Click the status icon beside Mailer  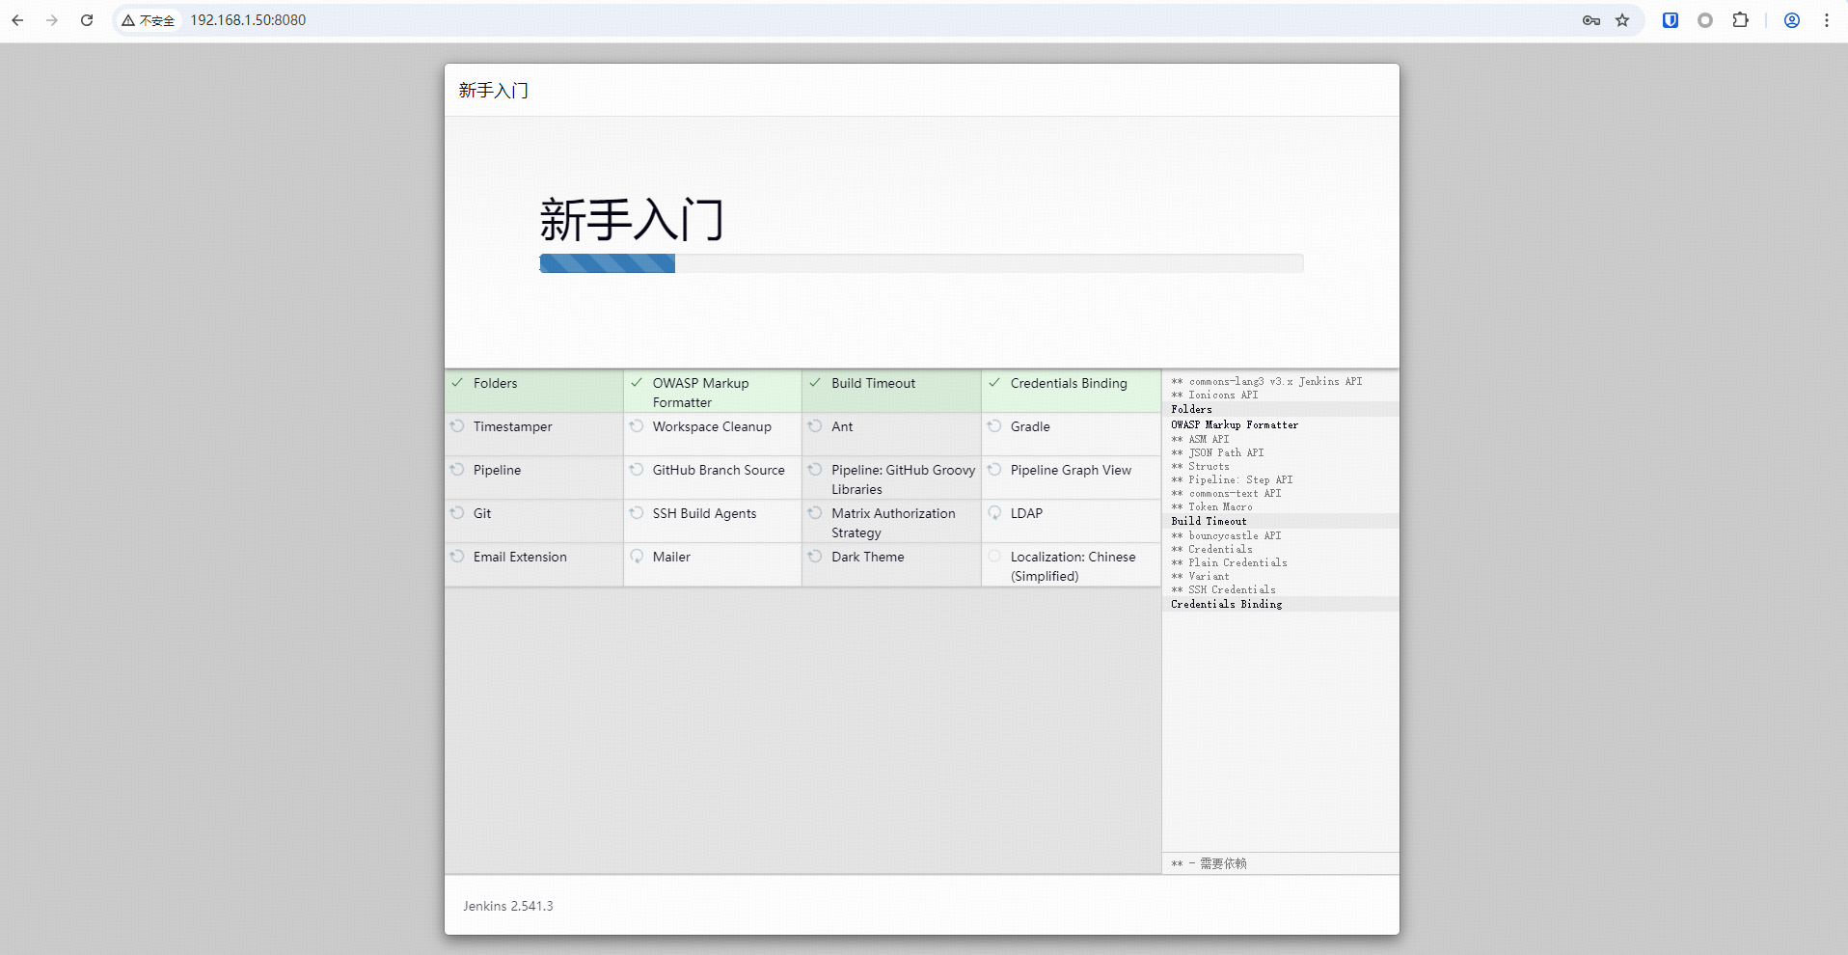(637, 556)
